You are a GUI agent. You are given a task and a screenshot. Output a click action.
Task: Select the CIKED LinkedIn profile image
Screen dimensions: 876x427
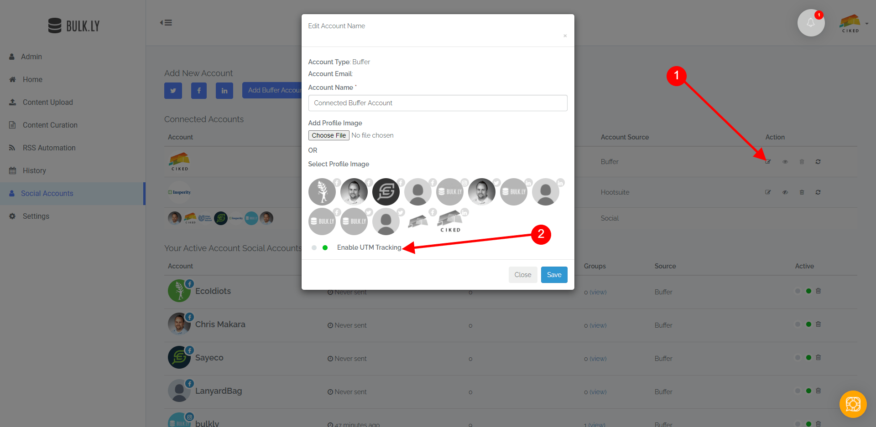[450, 221]
